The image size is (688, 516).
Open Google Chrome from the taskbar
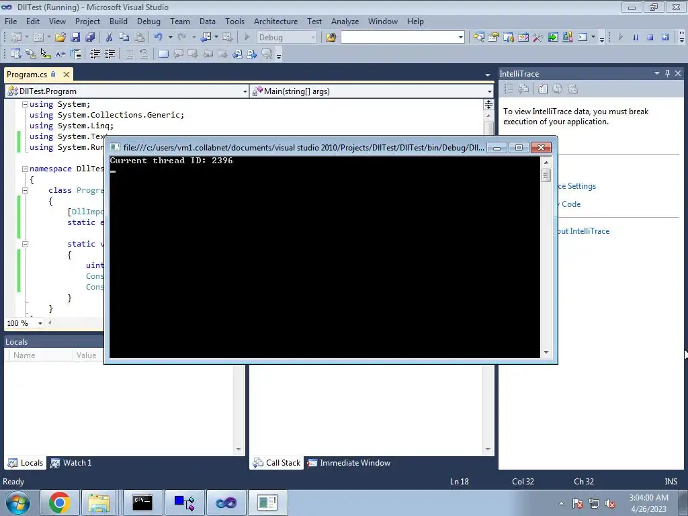coord(60,503)
